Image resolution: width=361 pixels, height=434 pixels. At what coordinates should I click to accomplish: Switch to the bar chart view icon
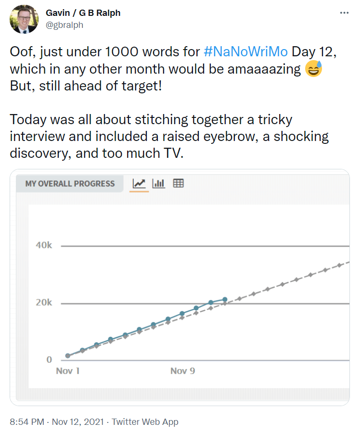pos(160,183)
